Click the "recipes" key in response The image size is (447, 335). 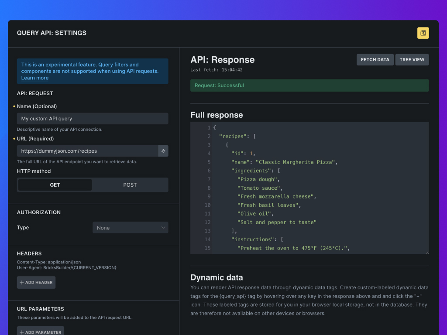[x=233, y=136]
